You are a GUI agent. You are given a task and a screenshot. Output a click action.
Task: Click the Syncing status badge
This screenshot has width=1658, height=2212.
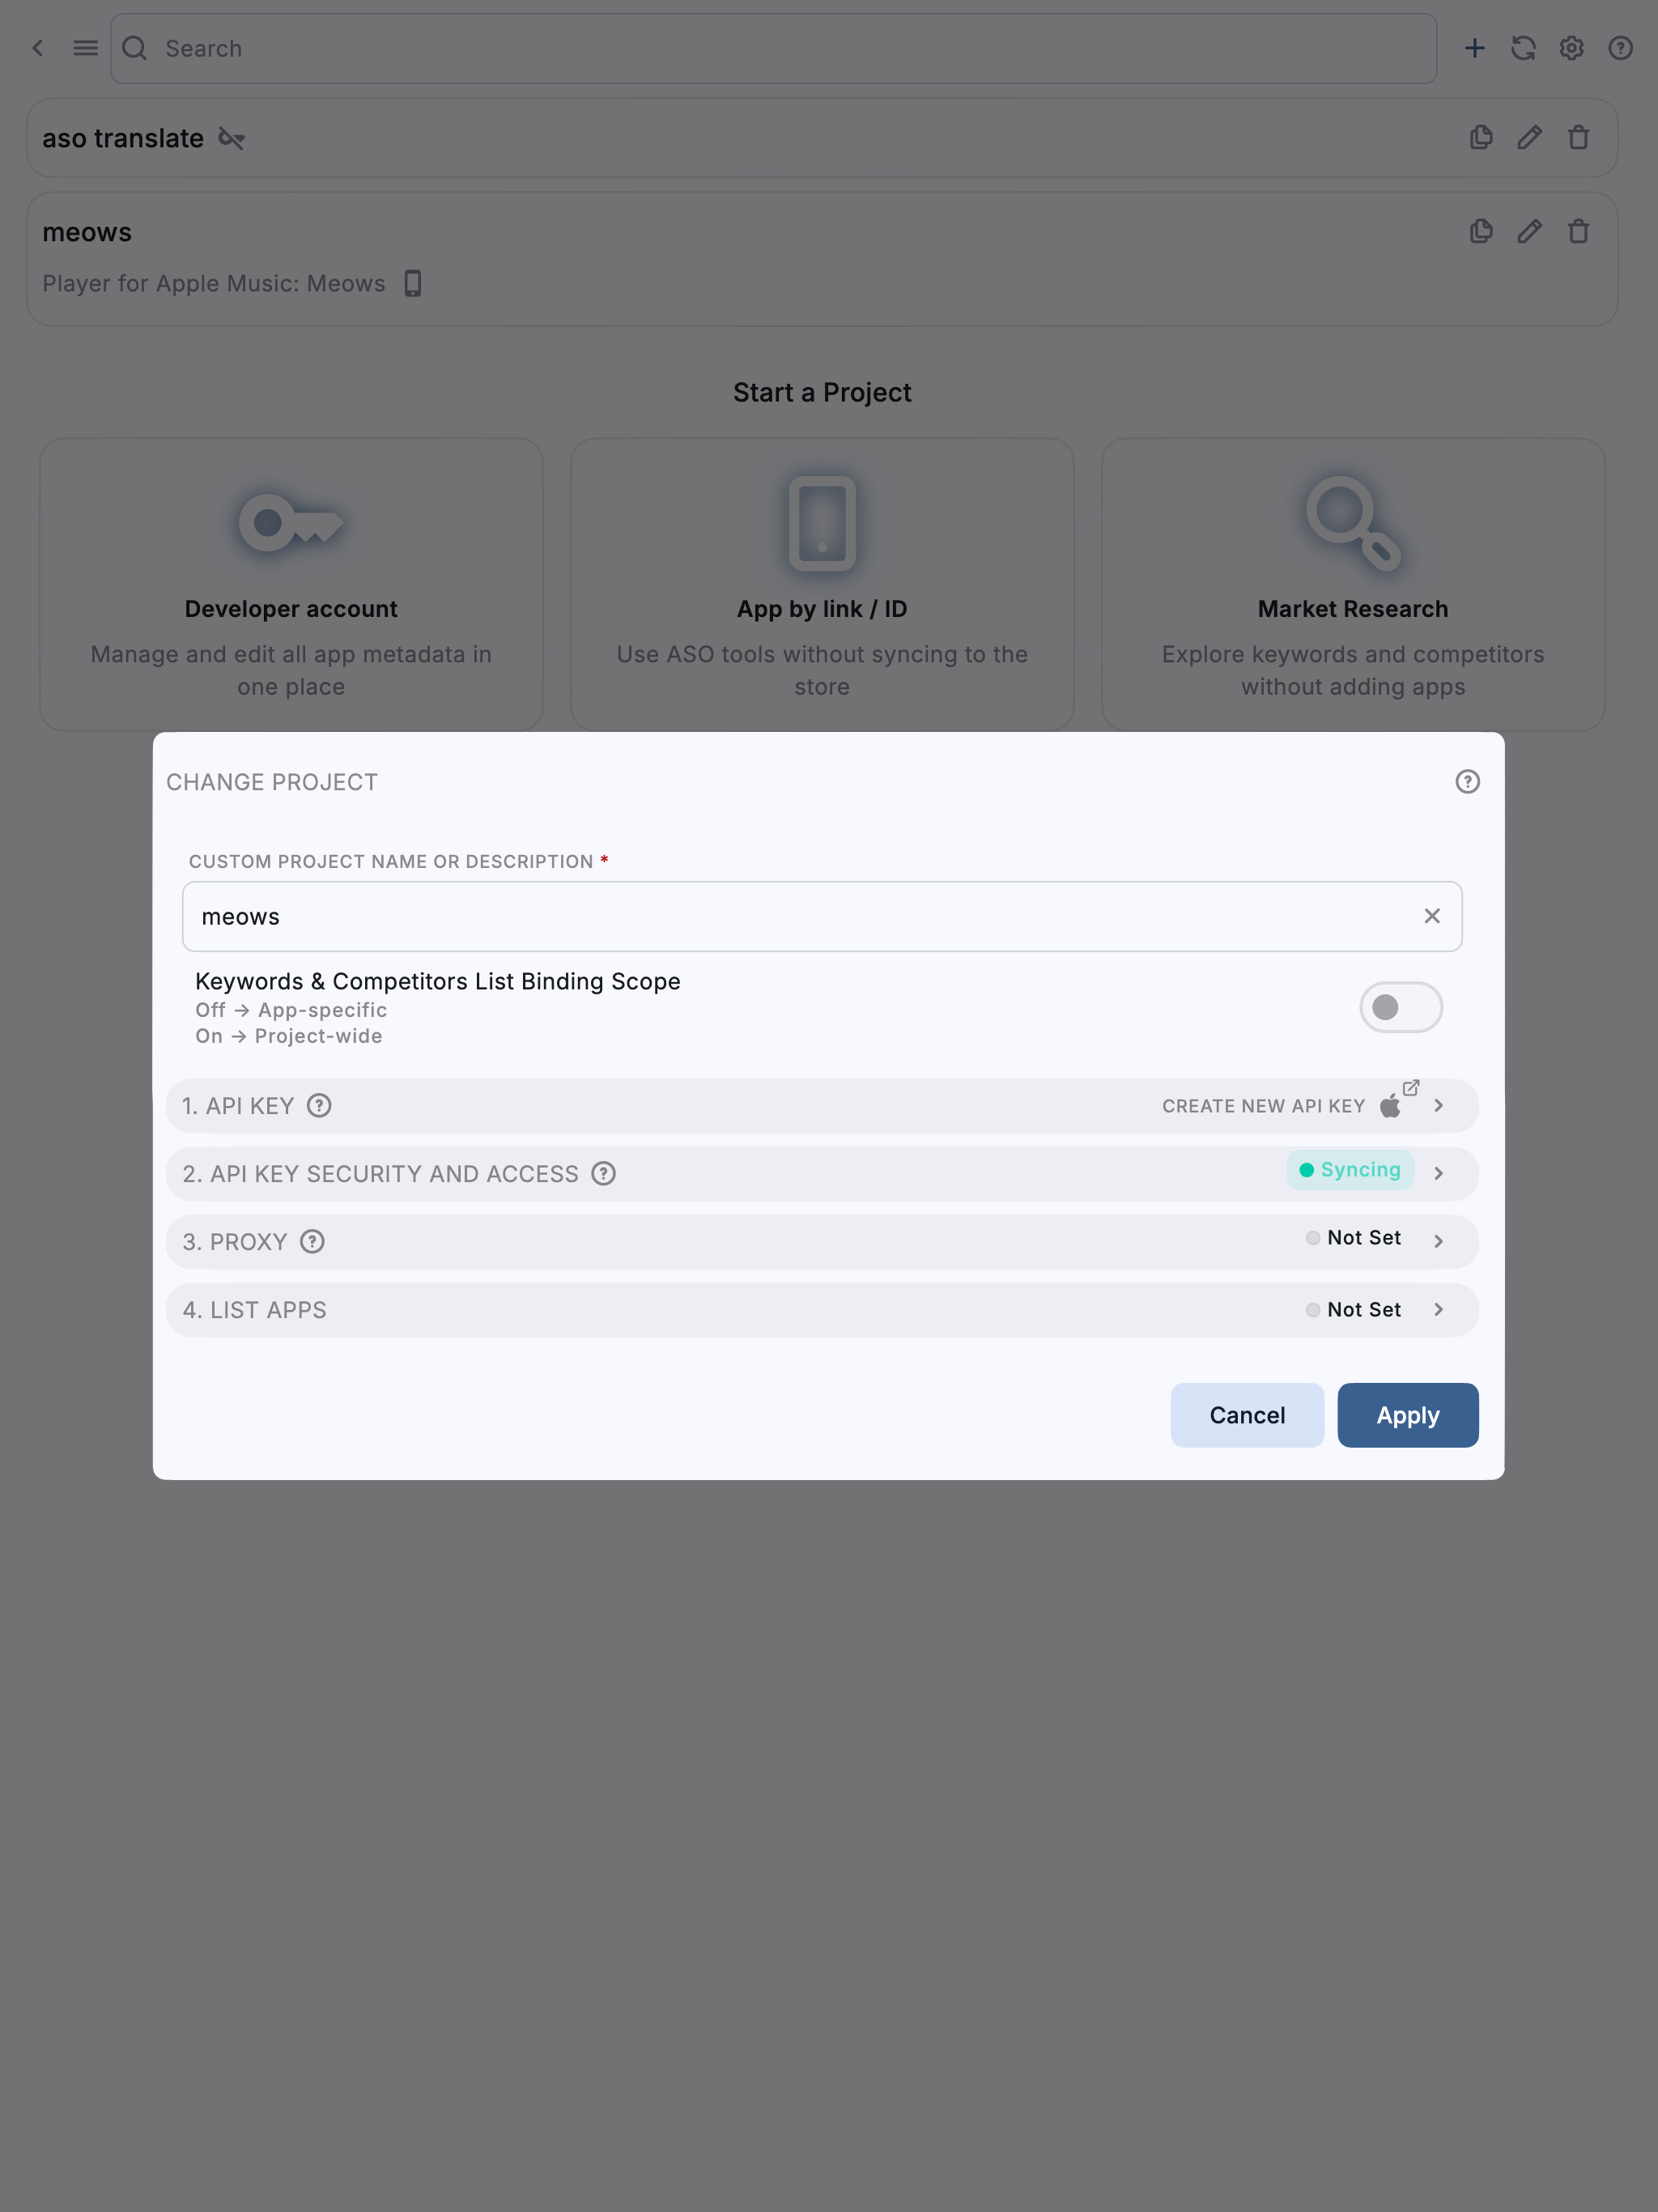point(1350,1170)
